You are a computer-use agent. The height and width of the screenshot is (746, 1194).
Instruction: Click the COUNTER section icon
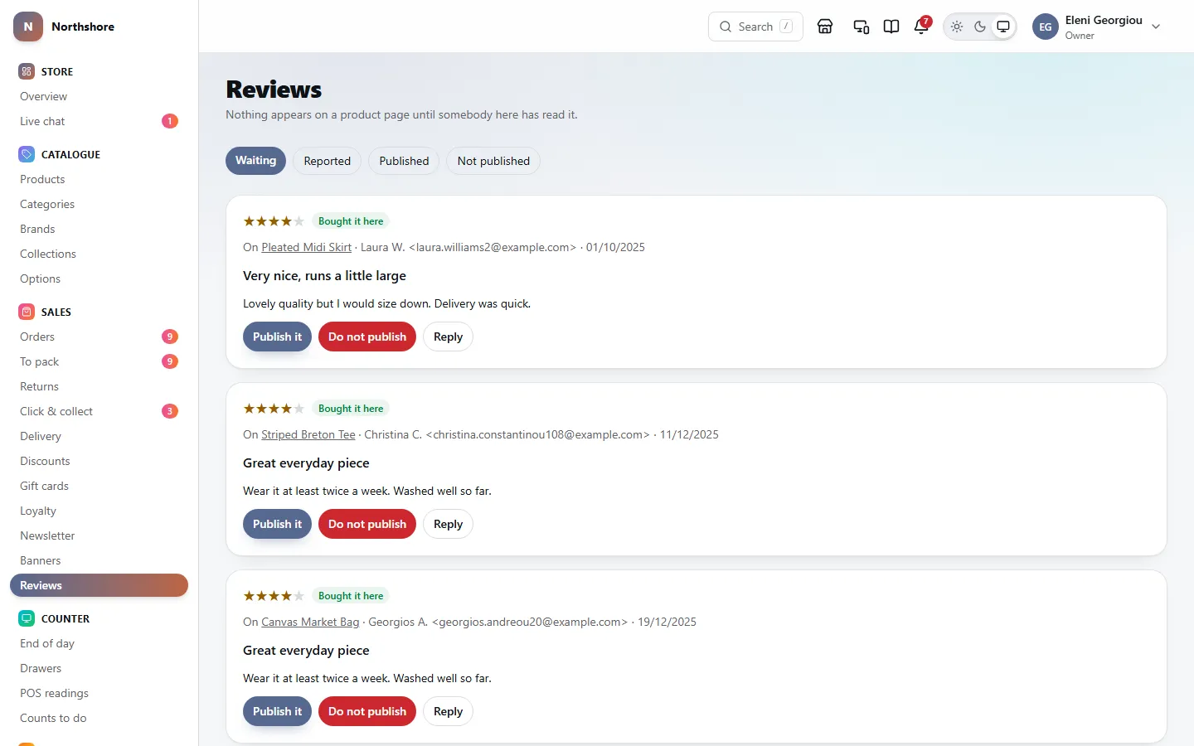[27, 618]
